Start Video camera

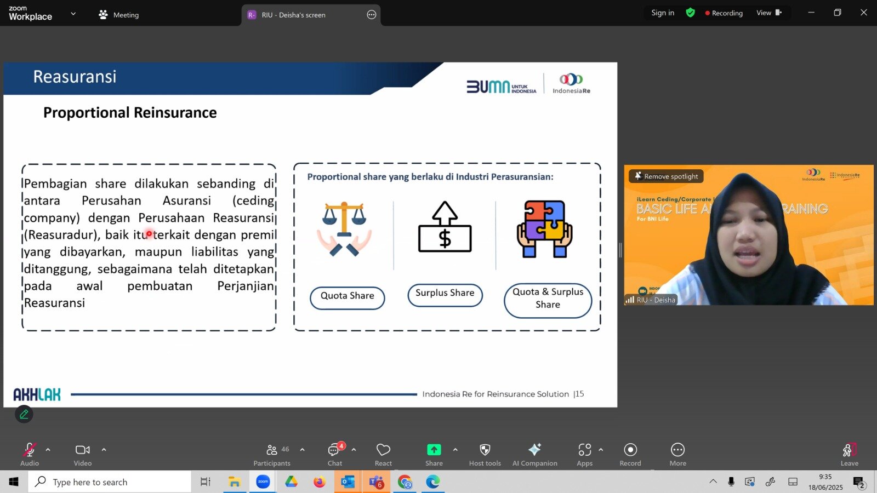click(83, 454)
